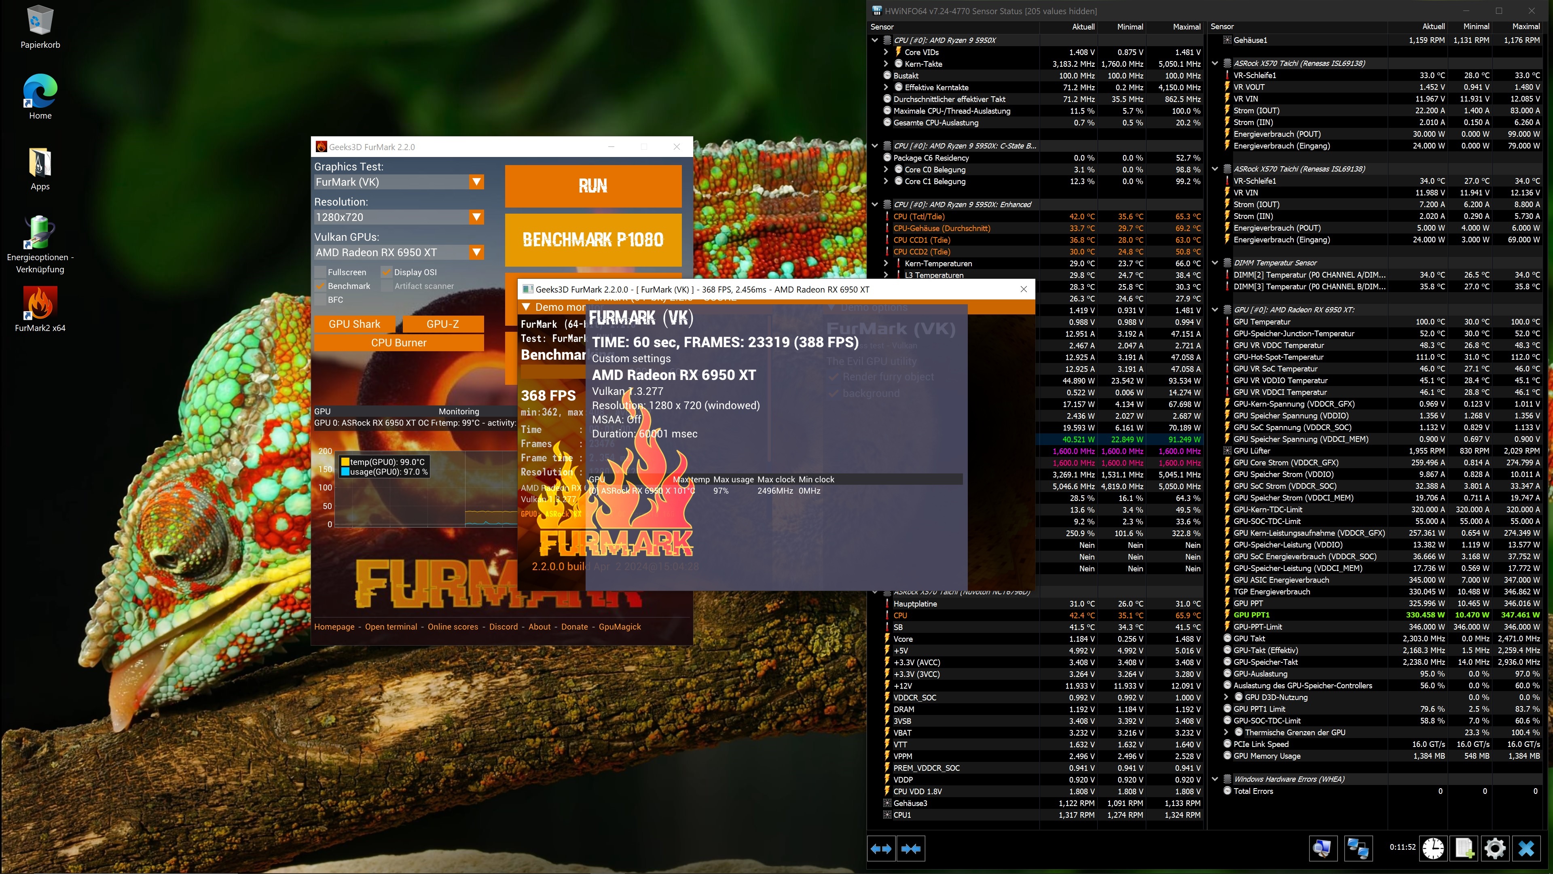
Task: Click the CPU (Tctl/Tdie) thermometer icon
Action: (887, 216)
